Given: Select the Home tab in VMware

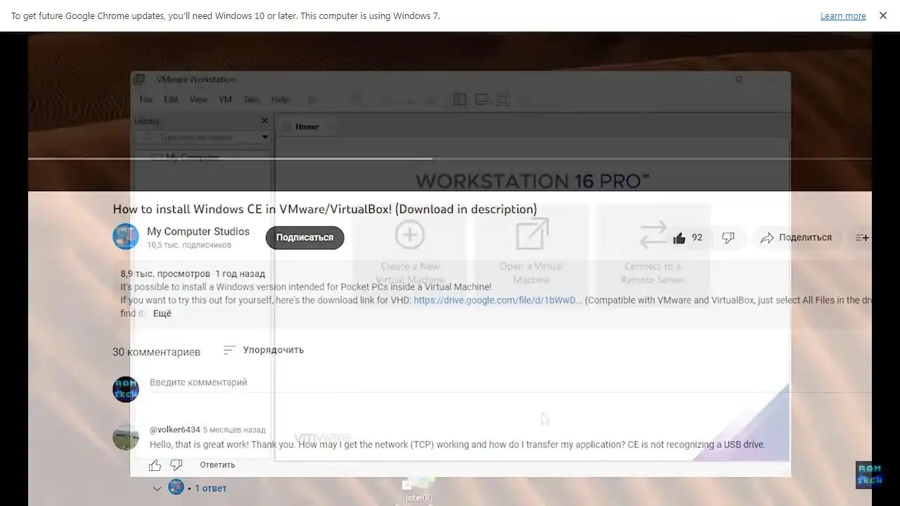Looking at the screenshot, I should (307, 126).
